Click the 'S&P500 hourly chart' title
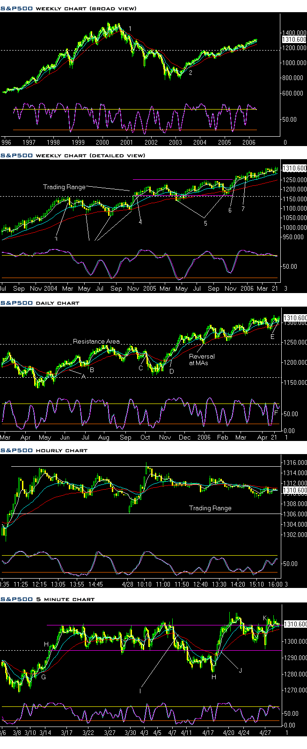This screenshot has width=307, height=749. [x=44, y=450]
